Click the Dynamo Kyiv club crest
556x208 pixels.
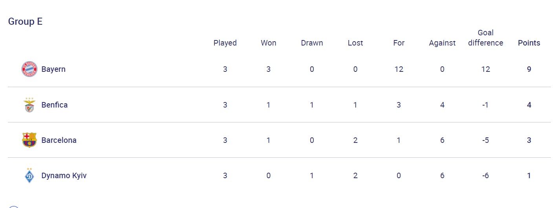click(x=29, y=175)
